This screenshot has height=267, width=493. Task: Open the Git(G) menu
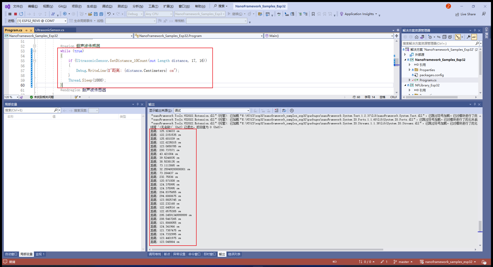tap(62, 6)
